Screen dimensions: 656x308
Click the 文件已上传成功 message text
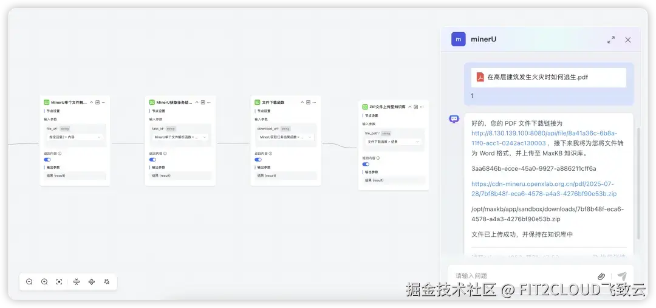click(x=522, y=234)
